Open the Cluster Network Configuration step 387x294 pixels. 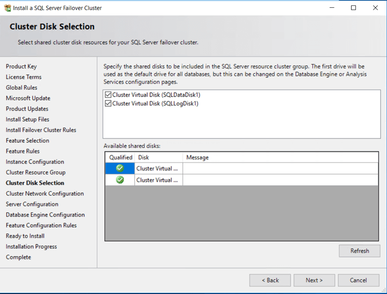point(45,194)
